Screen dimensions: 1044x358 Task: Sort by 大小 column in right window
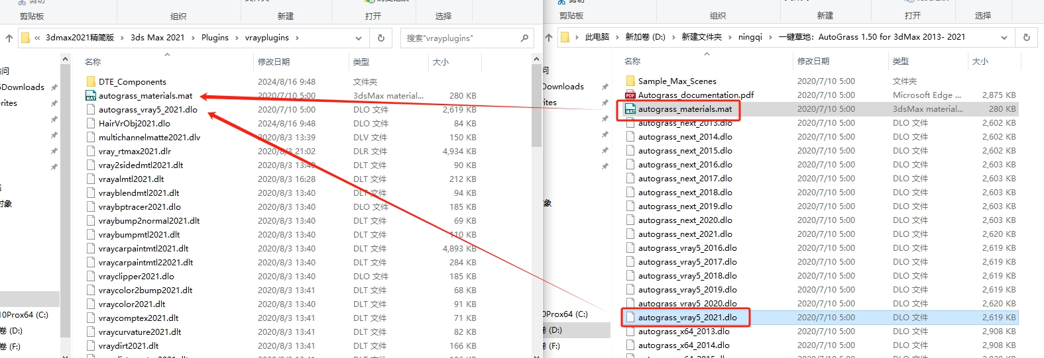(980, 61)
